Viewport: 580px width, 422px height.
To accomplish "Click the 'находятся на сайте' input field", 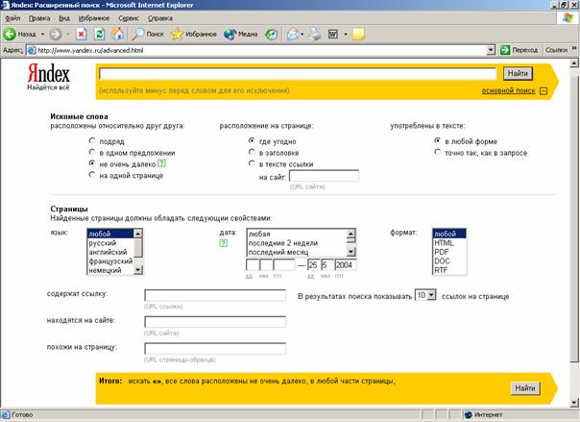I will (215, 322).
